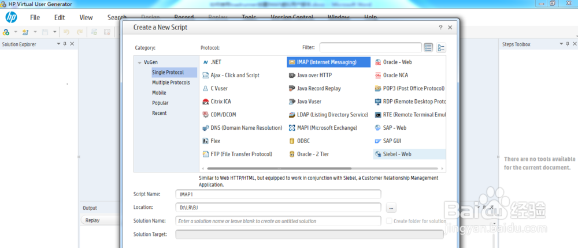Select the Oracle NCA protocol

click(x=391, y=75)
